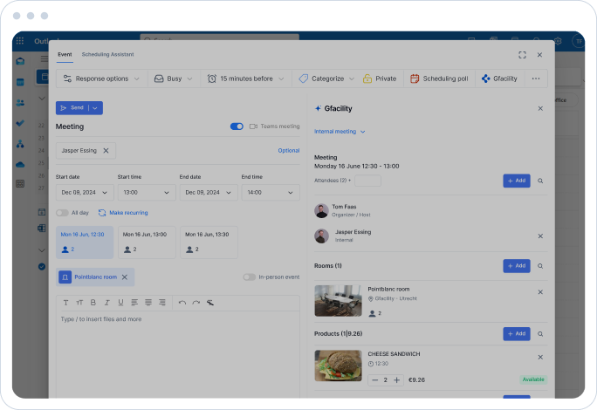597x410 pixels.
Task: Remove the Pointblanc room chip
Action: [x=124, y=277]
